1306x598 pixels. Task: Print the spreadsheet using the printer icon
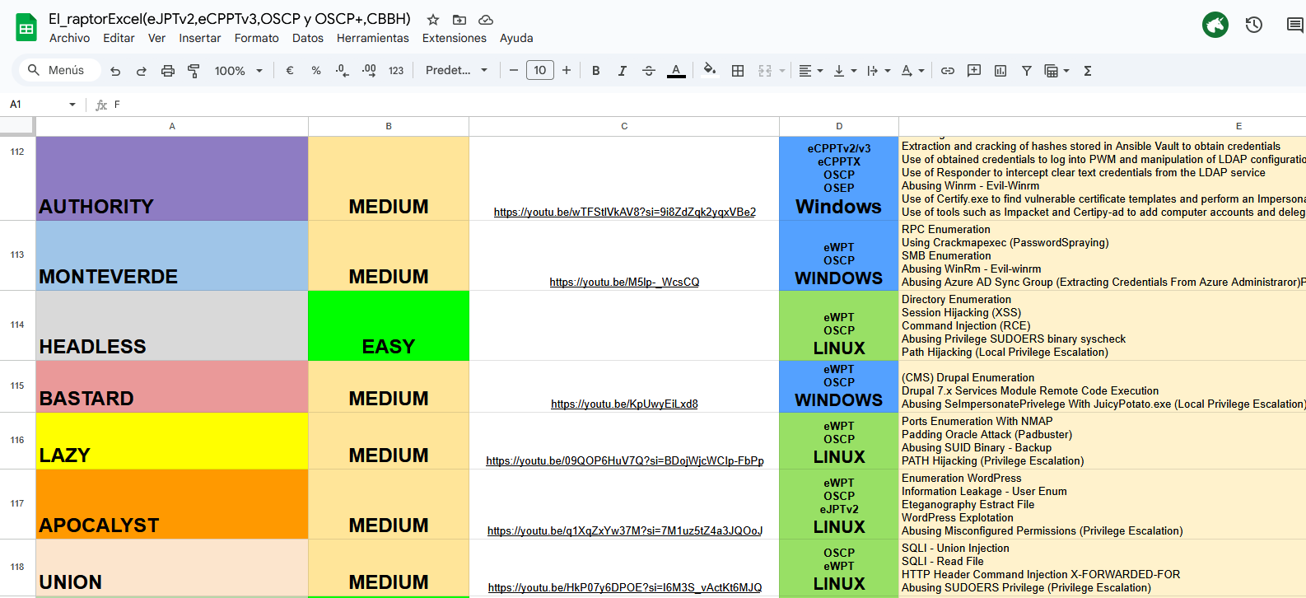pyautogui.click(x=168, y=71)
